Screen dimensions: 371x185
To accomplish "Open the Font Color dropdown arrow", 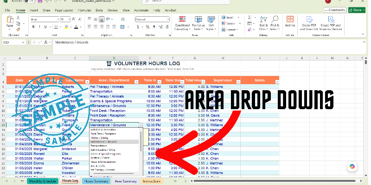I will [x=80, y=27].
